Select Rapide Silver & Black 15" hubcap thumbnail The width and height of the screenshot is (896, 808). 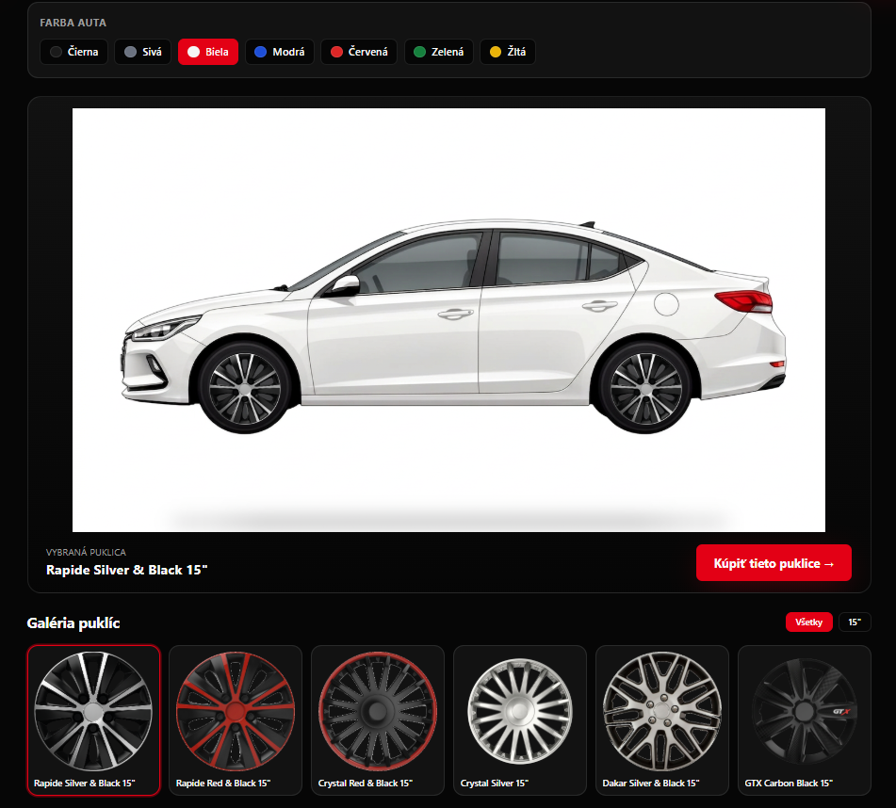coord(93,720)
